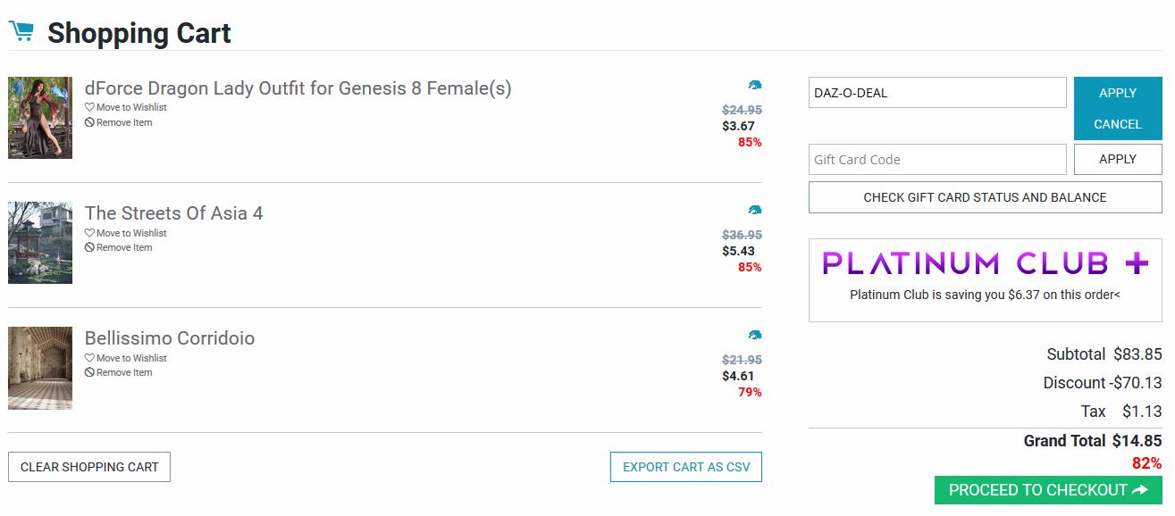Screen dimensions: 1175x516
Task: Click remove icon beside Dragon Lady Outfit
Action: coord(89,122)
